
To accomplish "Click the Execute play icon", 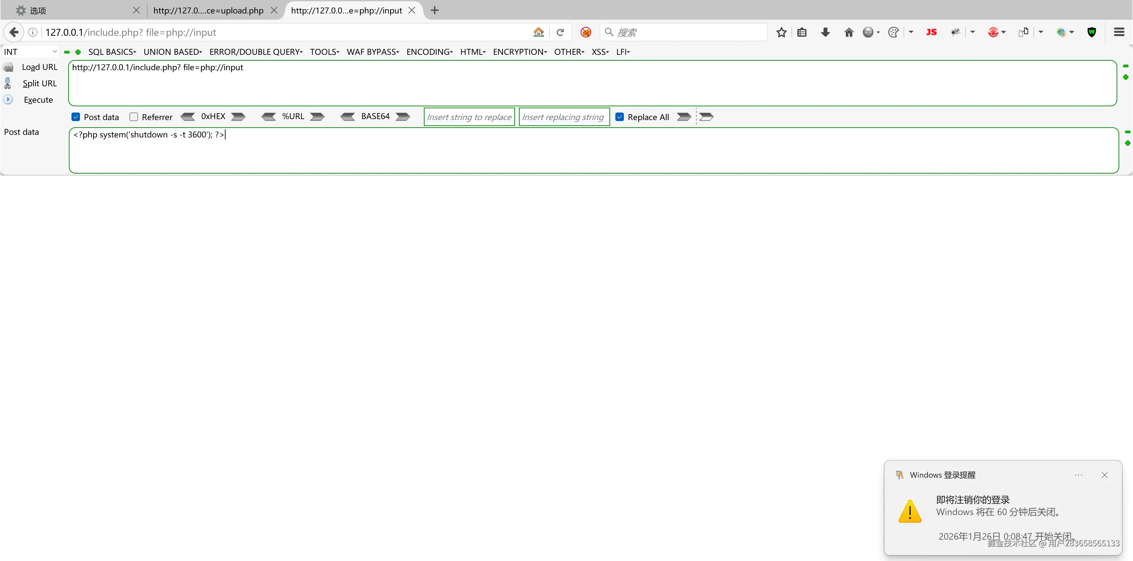I will pyautogui.click(x=8, y=100).
